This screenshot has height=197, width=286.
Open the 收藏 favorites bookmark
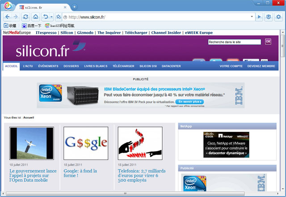[x=10, y=26]
